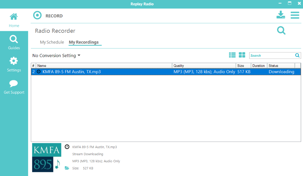This screenshot has height=176, width=303.
Task: Click the MP3 128 kbs quality cell
Action: (x=204, y=72)
